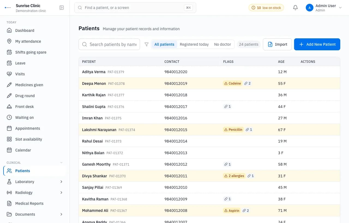The height and width of the screenshot is (223, 349).
Task: Open notifications bell
Action: point(295,8)
